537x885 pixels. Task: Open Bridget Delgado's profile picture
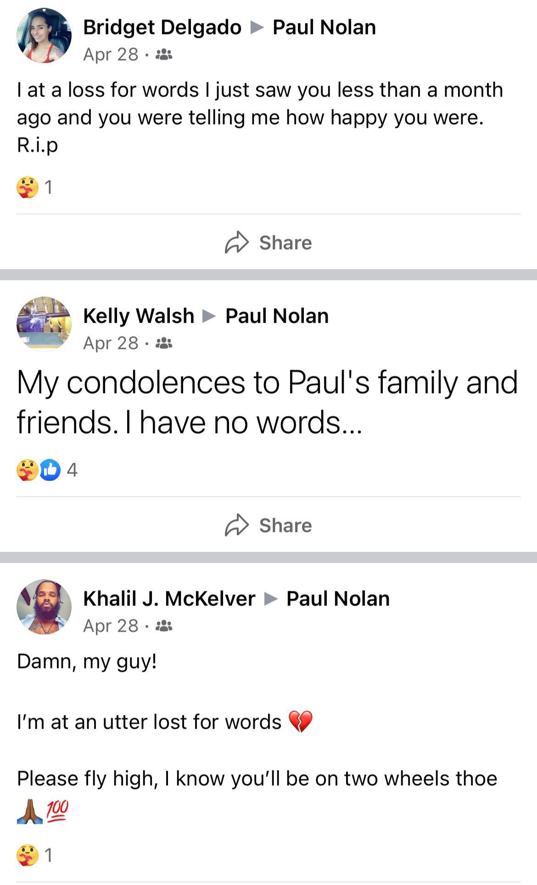[x=44, y=35]
